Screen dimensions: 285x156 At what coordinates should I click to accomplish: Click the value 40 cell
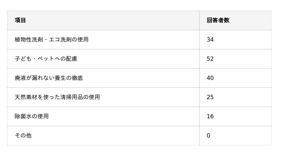210,78
